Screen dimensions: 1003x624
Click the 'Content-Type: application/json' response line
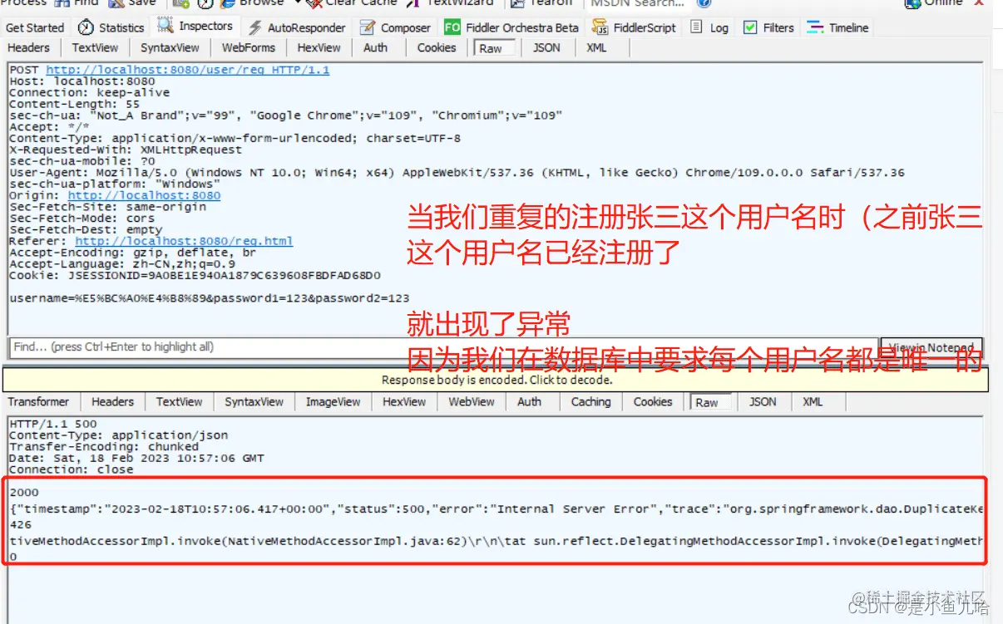119,435
